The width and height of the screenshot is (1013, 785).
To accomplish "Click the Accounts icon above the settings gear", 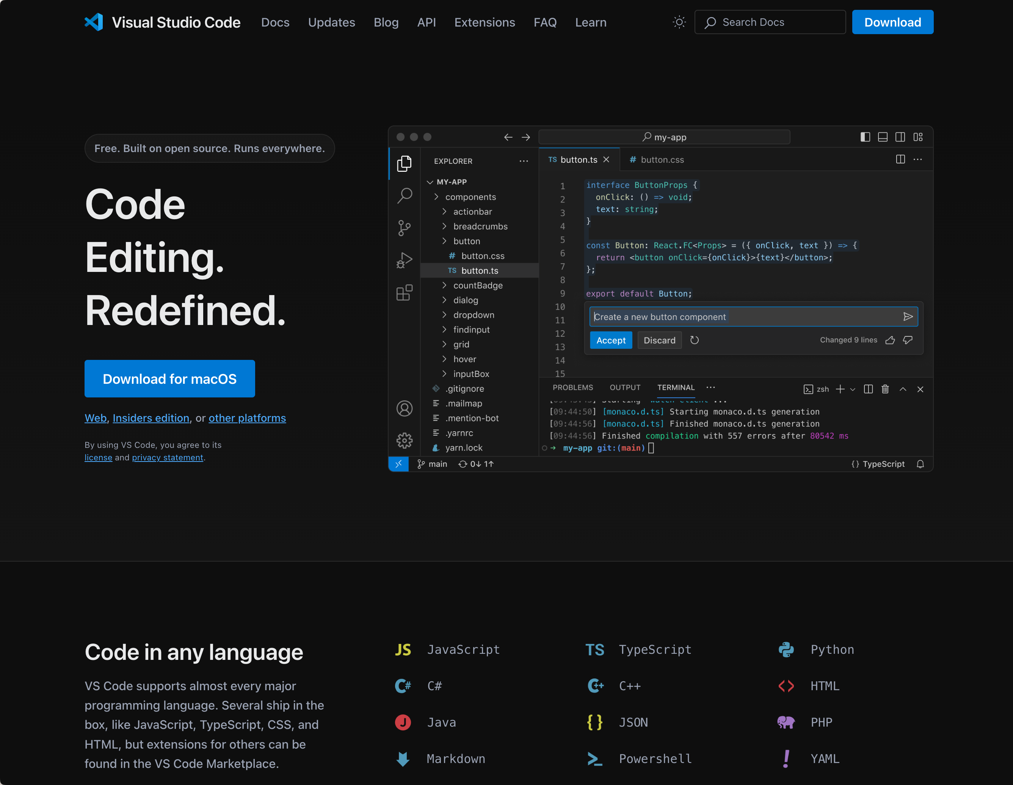I will click(x=405, y=408).
